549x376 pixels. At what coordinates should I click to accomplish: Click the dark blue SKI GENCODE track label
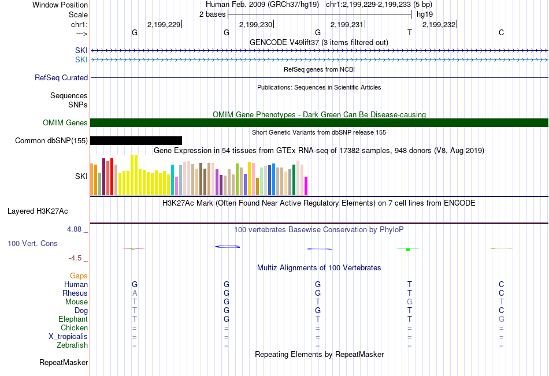coord(81,50)
